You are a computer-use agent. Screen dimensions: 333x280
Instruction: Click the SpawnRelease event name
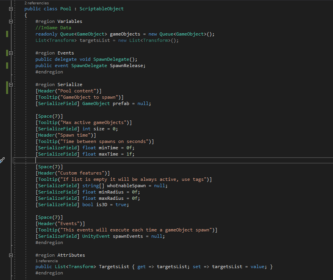(x=126, y=66)
